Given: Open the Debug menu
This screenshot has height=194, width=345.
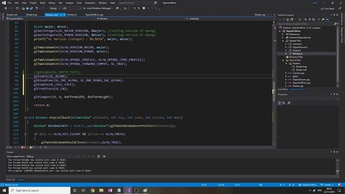Looking at the screenshot, I should [52, 3].
